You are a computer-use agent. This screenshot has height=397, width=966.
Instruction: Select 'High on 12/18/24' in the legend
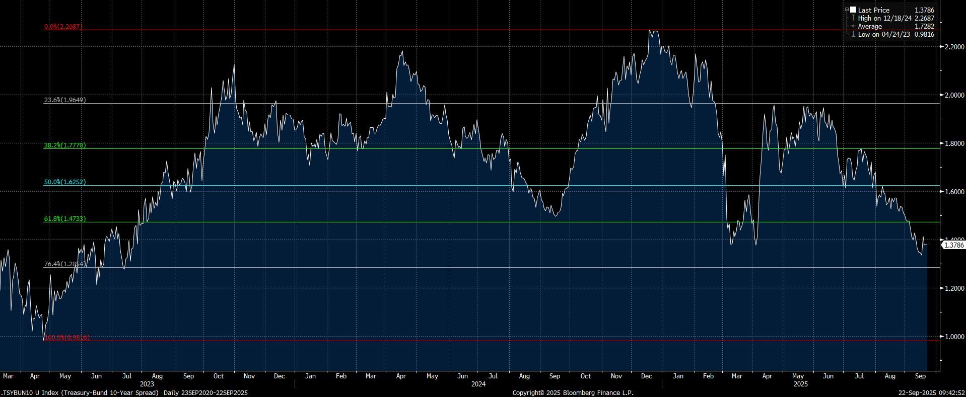coord(885,18)
